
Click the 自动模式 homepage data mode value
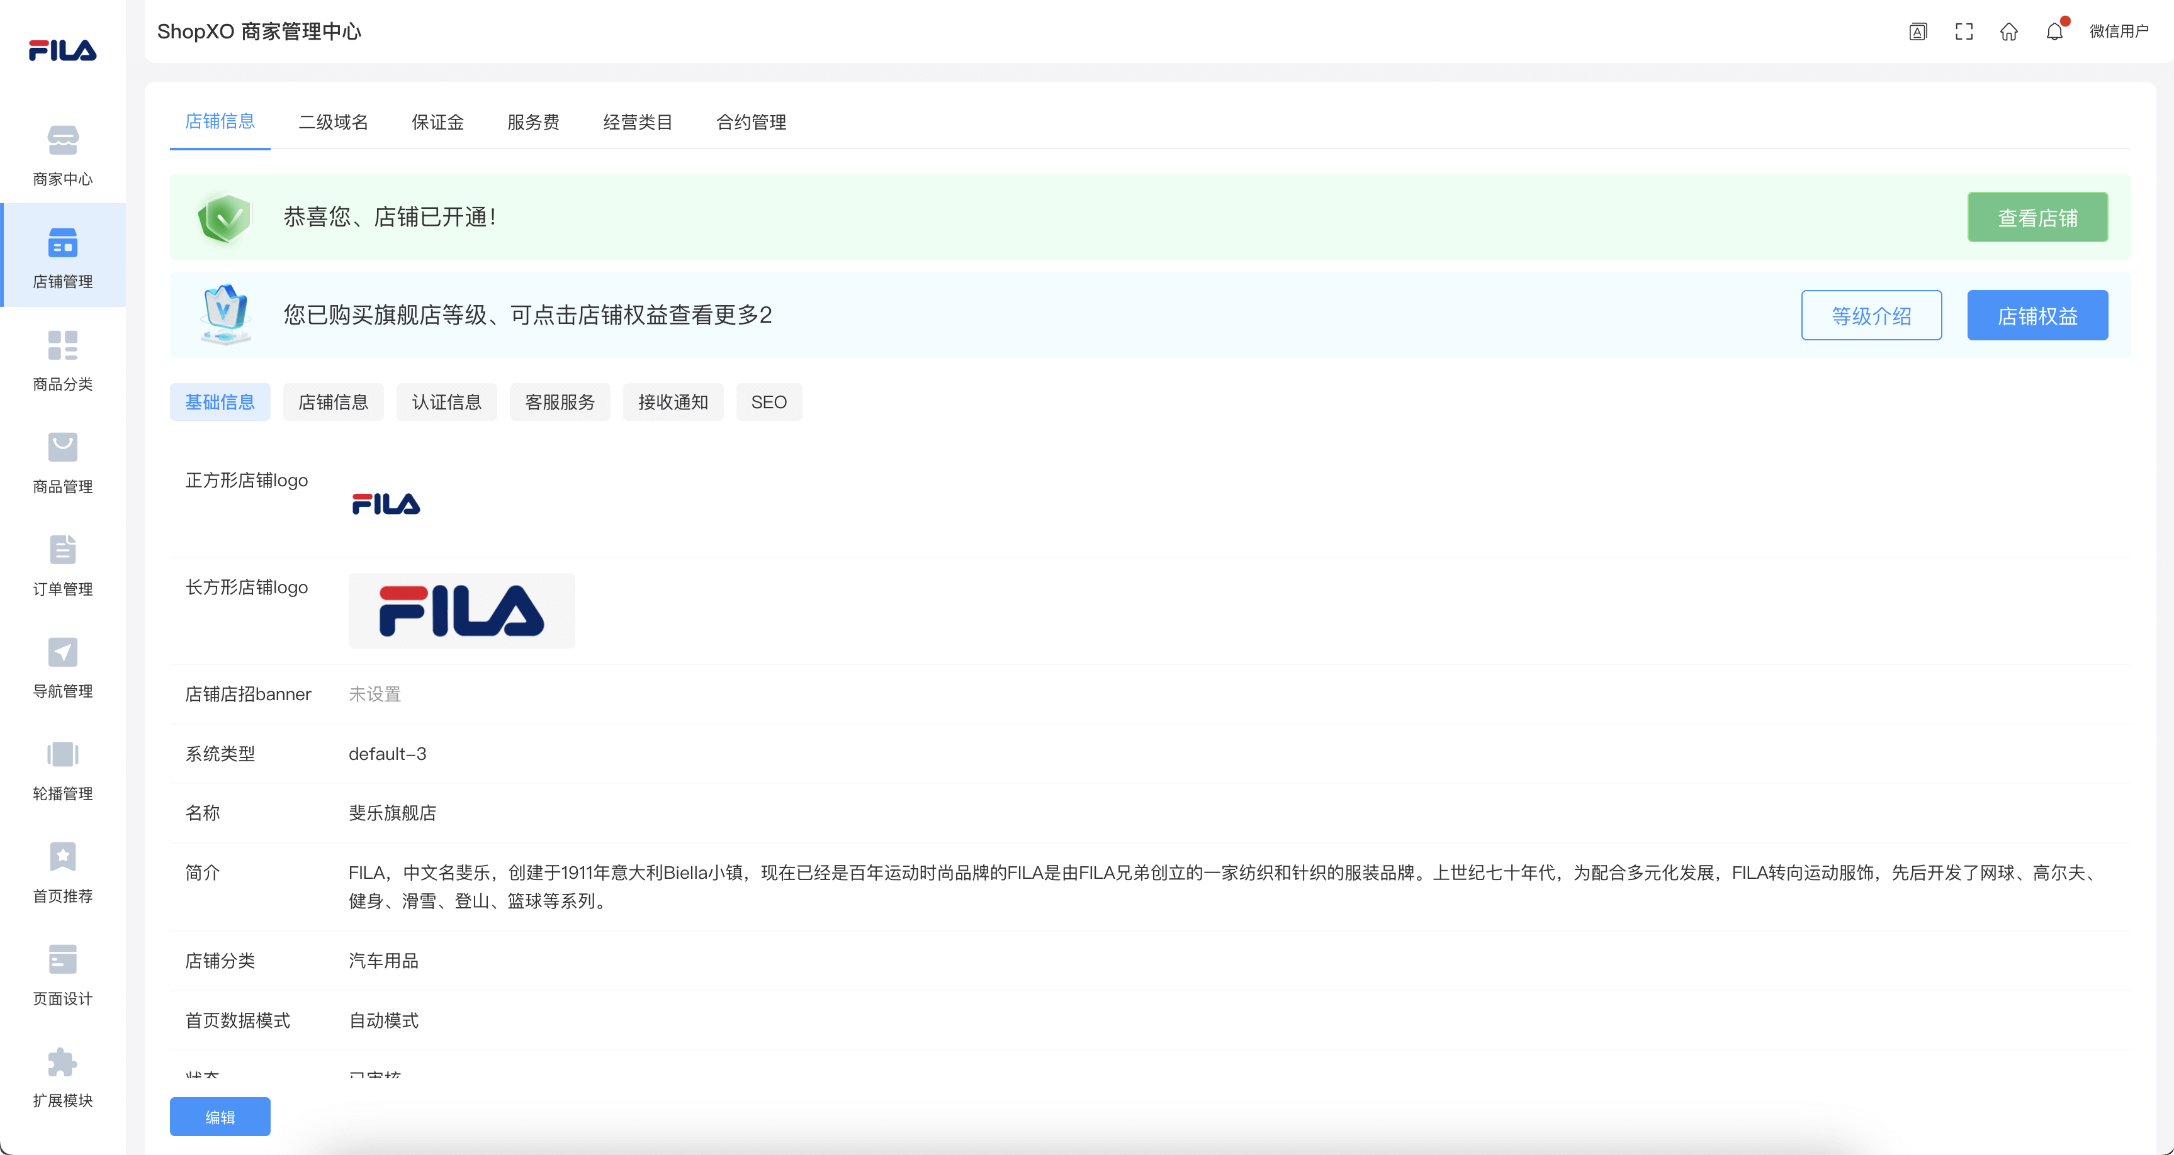point(383,1020)
